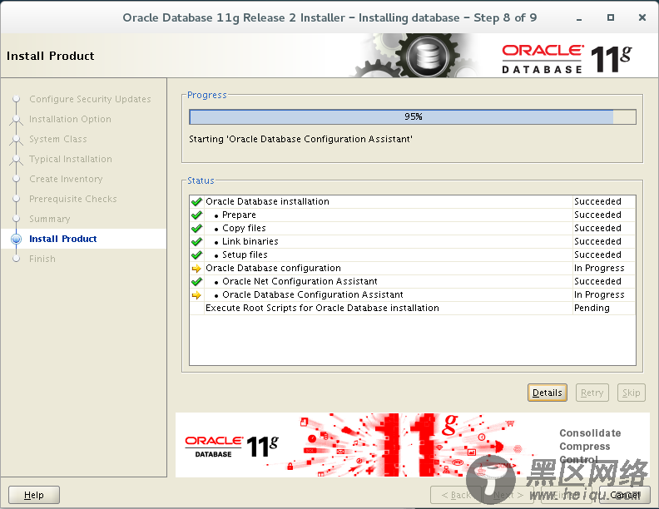Select Configure Security Updates step
The image size is (659, 509).
pos(90,99)
